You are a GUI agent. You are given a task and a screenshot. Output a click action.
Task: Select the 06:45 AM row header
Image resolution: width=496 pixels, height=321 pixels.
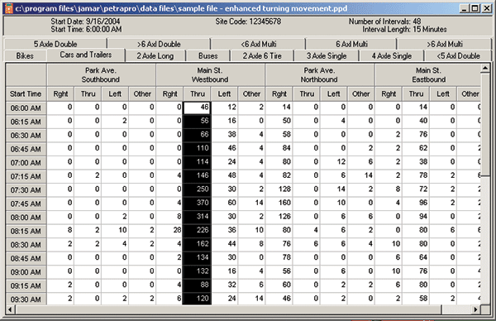tap(26, 149)
